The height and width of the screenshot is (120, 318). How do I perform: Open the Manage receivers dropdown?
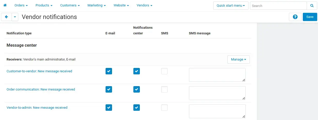click(238, 59)
